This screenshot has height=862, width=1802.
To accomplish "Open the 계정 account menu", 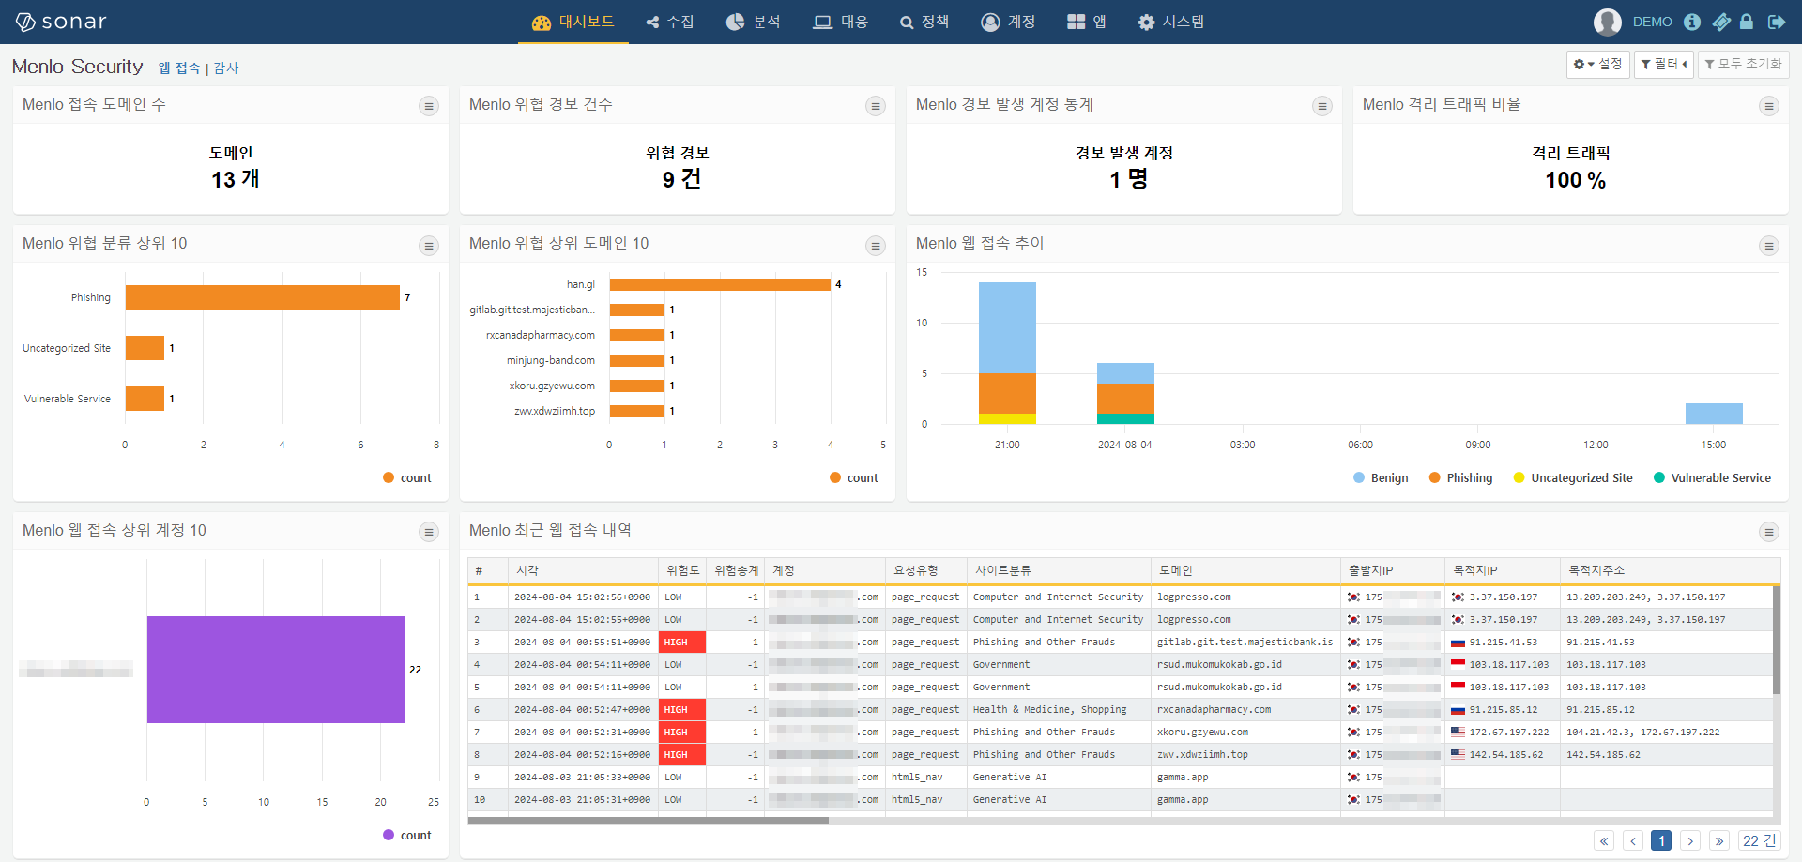I will [x=1008, y=22].
